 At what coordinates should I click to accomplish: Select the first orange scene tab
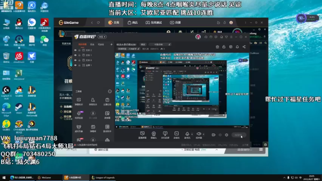[x=83, y=44]
